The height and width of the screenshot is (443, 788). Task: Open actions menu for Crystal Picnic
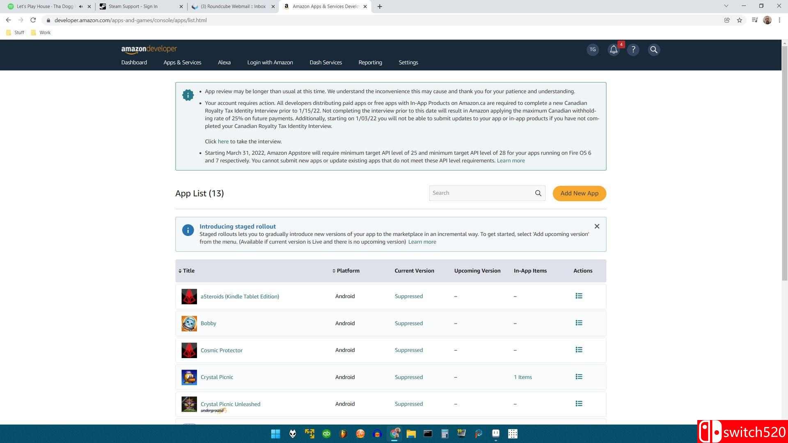point(579,377)
